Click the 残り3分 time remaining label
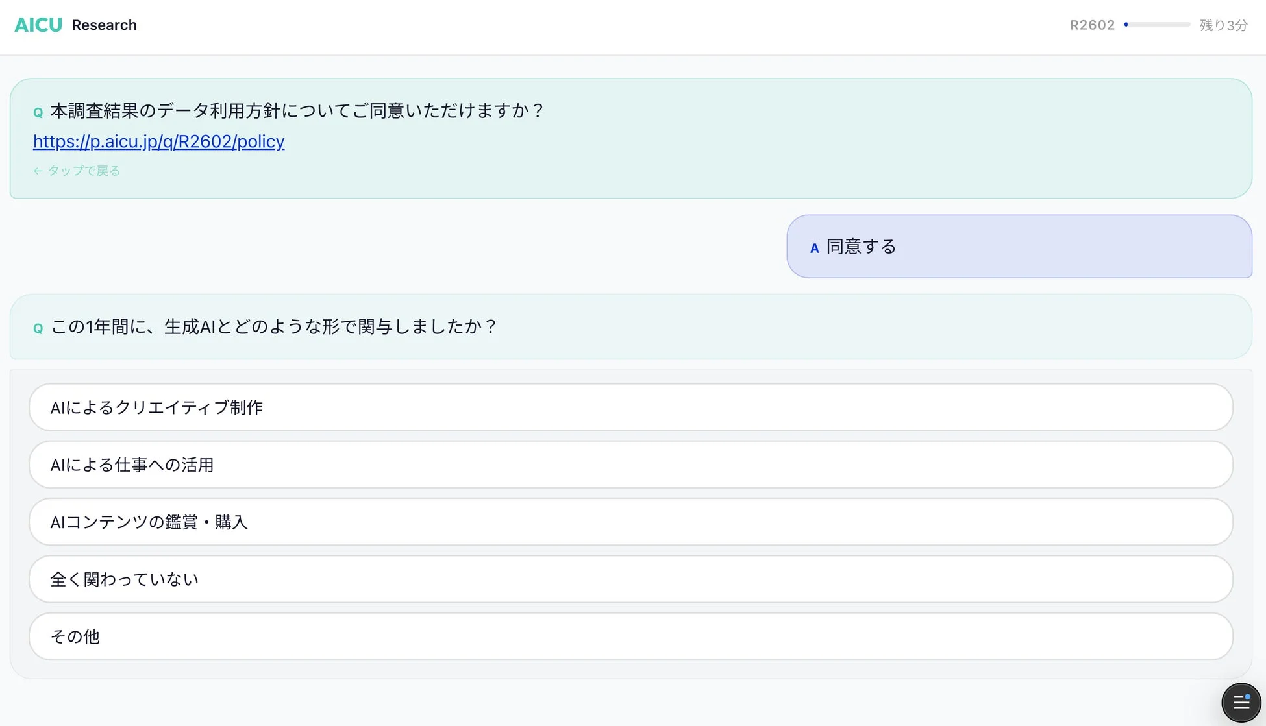1266x726 pixels. [x=1223, y=25]
